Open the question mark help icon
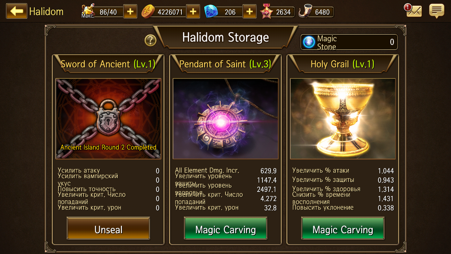451x254 pixels. [x=150, y=41]
